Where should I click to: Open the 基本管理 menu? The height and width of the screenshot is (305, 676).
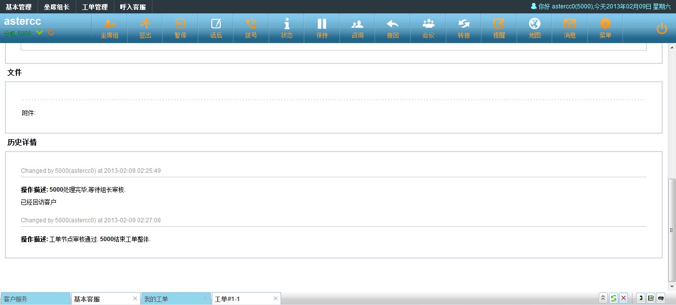(x=19, y=7)
